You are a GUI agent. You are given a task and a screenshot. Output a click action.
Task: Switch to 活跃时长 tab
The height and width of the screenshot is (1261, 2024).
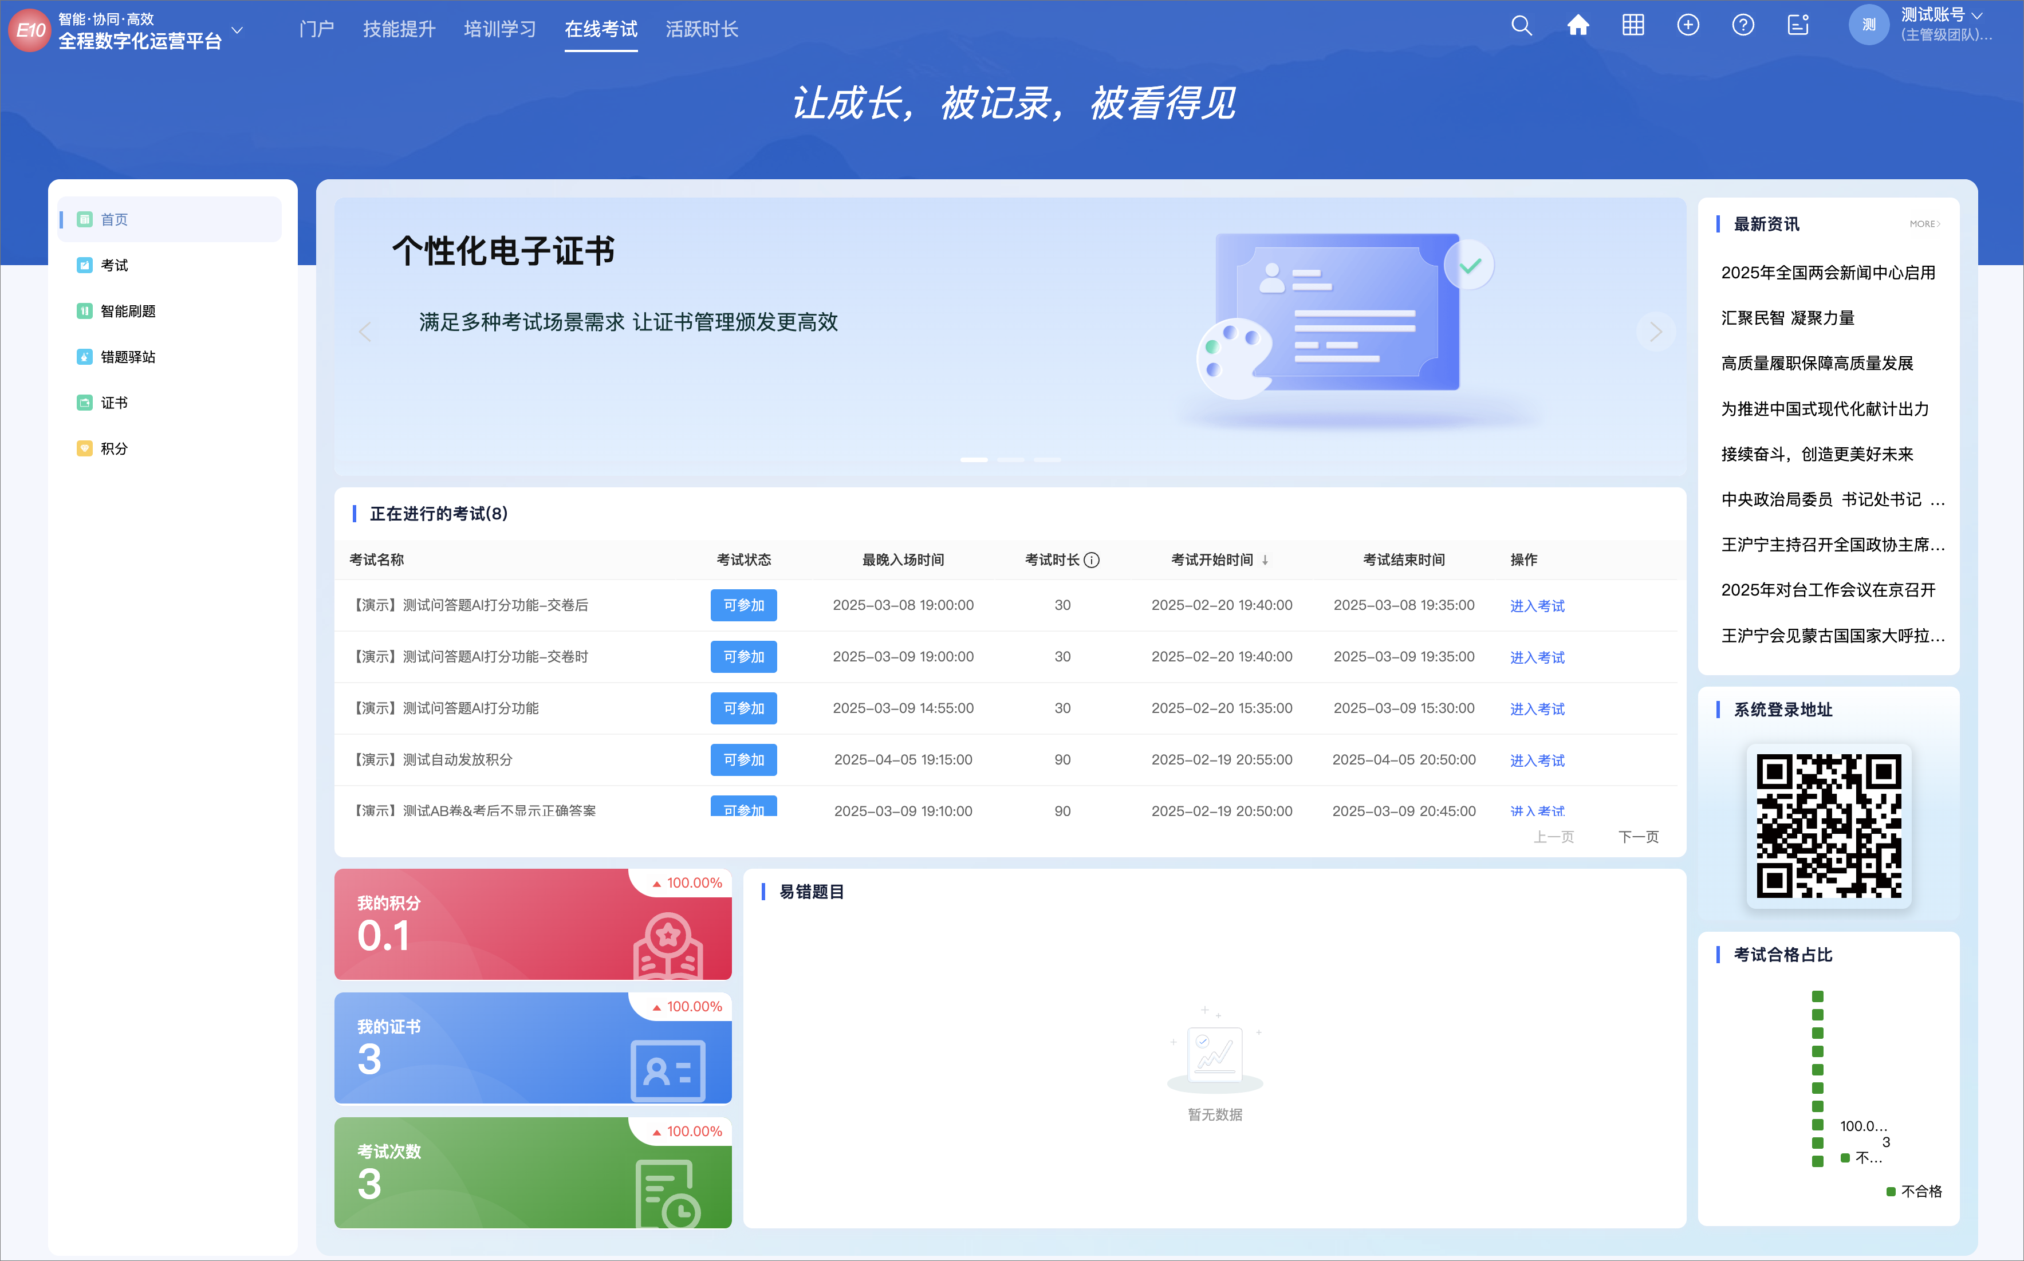click(702, 29)
